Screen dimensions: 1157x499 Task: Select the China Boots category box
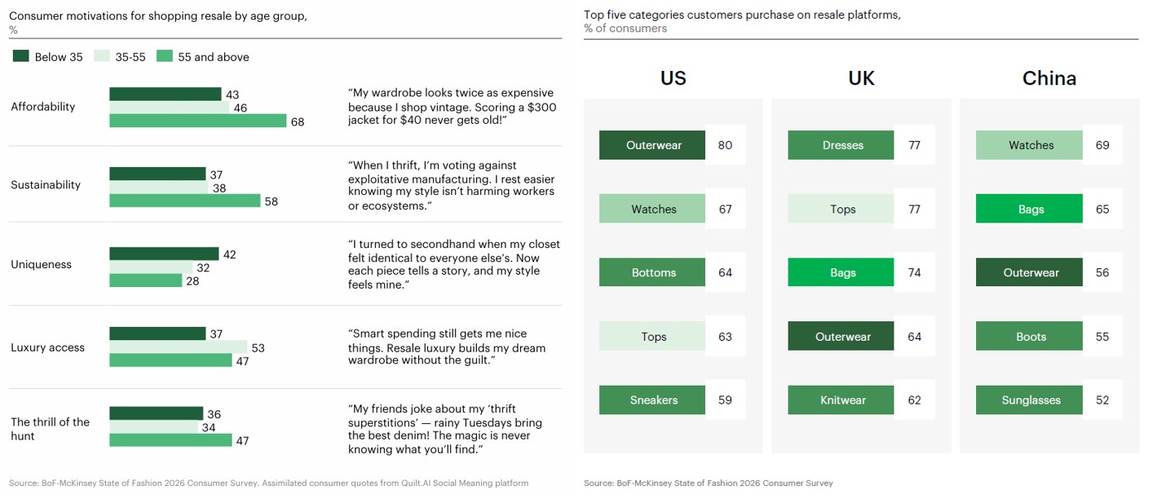pyautogui.click(x=1029, y=336)
